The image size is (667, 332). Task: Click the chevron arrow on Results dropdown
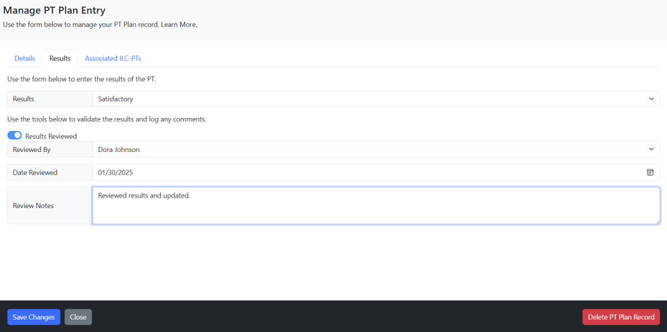pyautogui.click(x=651, y=99)
